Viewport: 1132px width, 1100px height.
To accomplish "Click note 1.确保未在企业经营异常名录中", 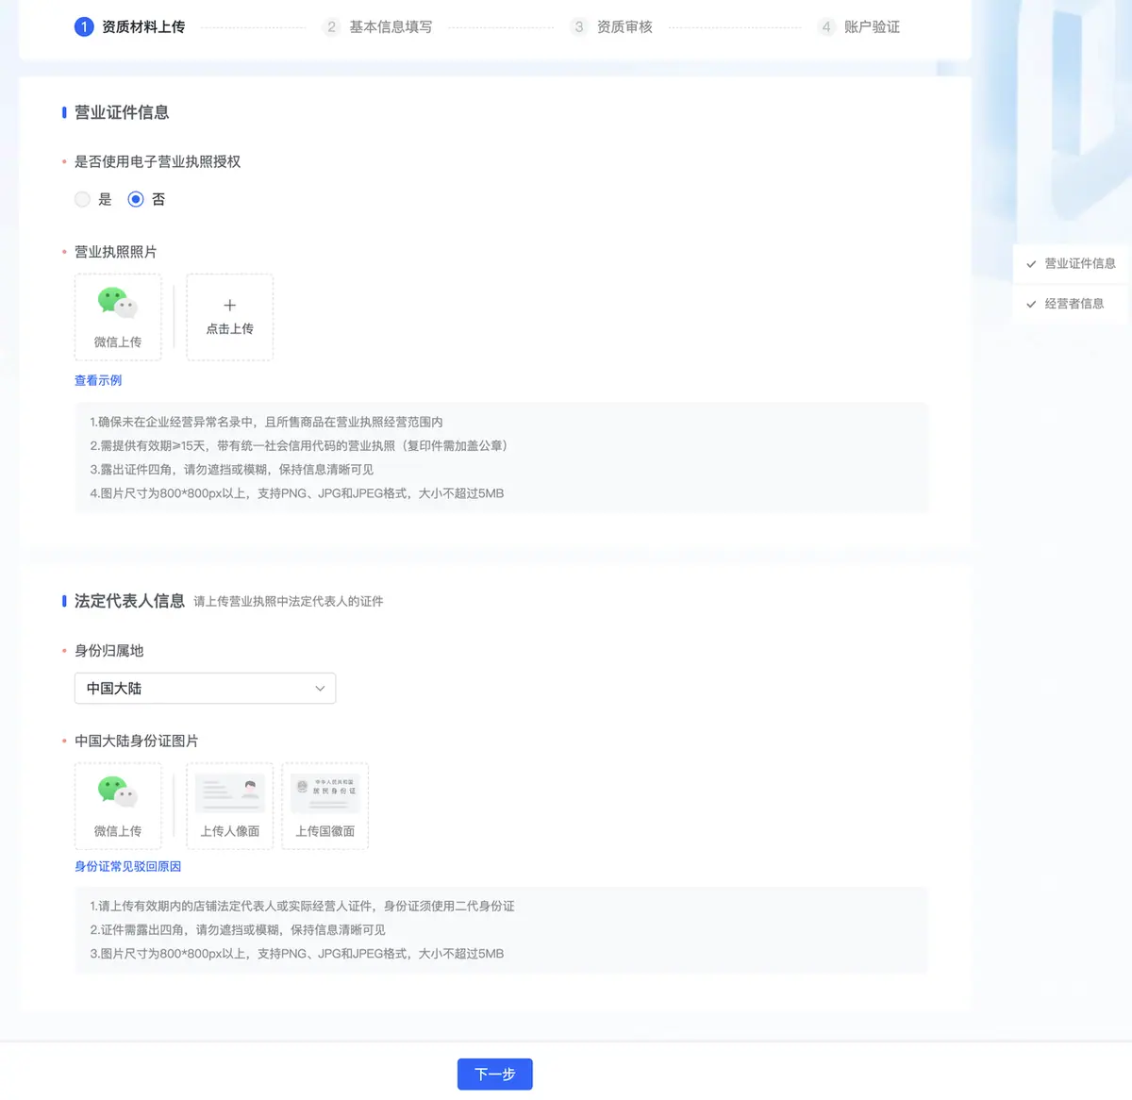I will pyautogui.click(x=266, y=422).
